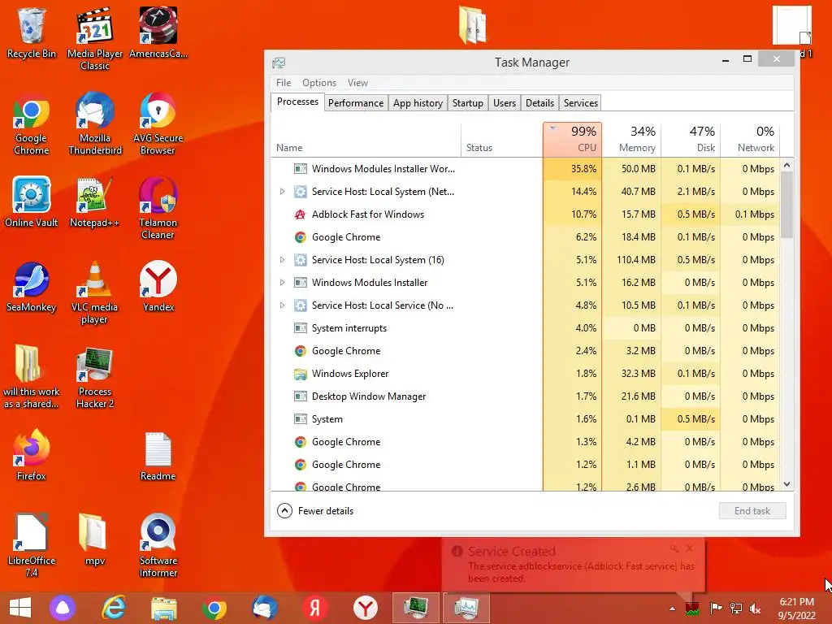Viewport: 832px width, 624px height.
Task: Sort processes by Network column header
Action: point(750,140)
